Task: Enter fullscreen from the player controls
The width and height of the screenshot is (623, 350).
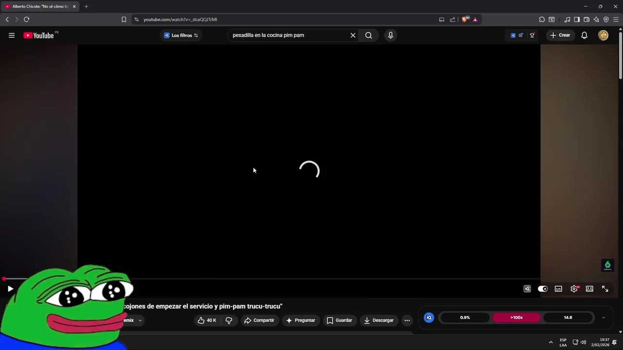Action: tap(605, 289)
